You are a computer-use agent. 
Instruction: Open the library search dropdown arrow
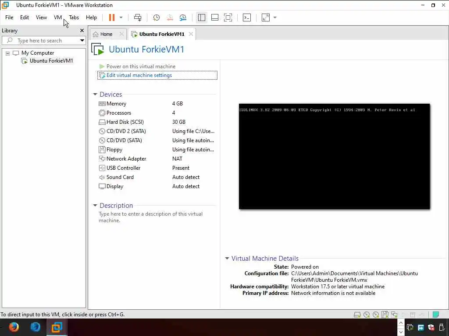(x=82, y=41)
